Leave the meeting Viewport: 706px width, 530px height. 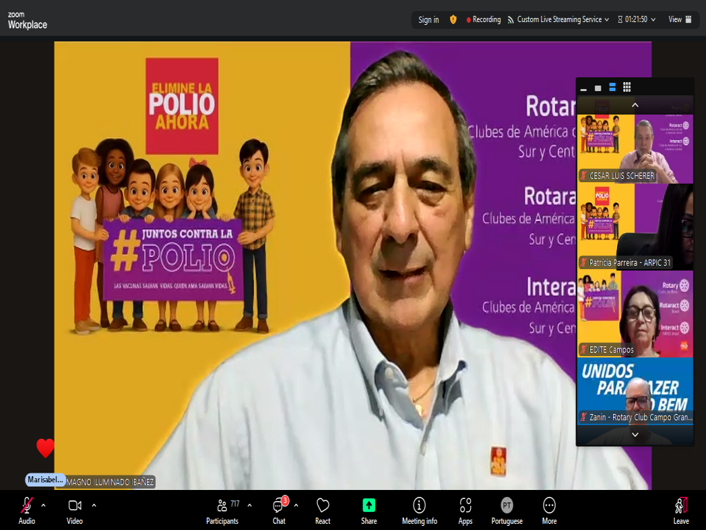[680, 511]
